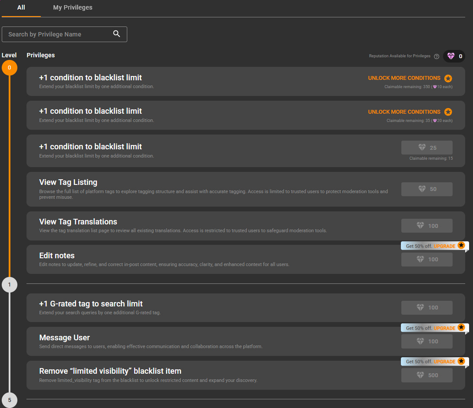
Task: Click star icon on Edit notes upgrade banner
Action: coord(461,246)
